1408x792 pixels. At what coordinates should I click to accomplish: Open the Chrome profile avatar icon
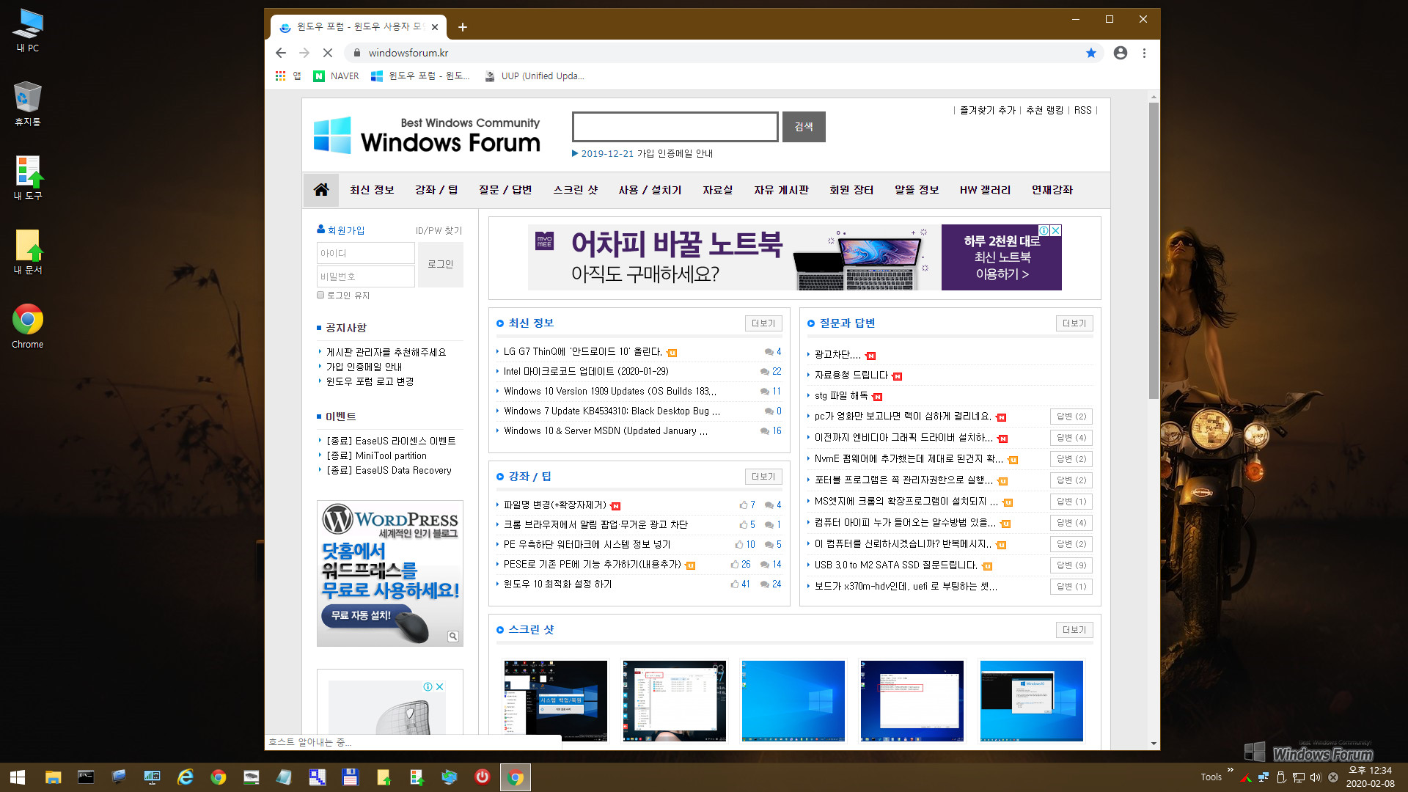(1121, 53)
